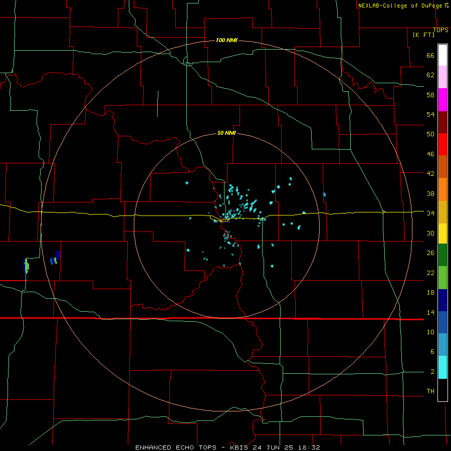Click the green echo on far left edge
The image size is (451, 451).
27,265
